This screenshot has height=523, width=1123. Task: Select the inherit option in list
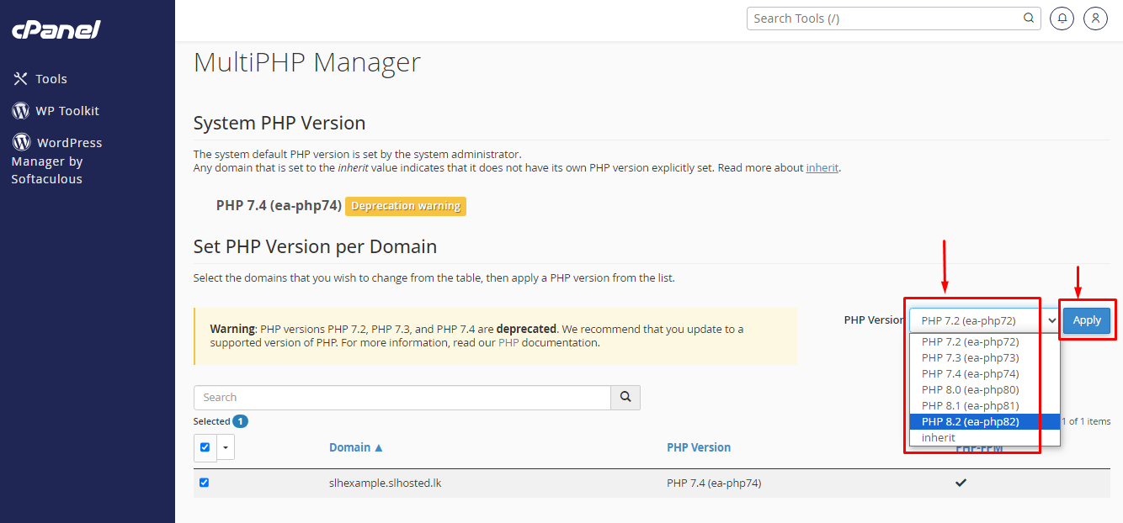939,438
